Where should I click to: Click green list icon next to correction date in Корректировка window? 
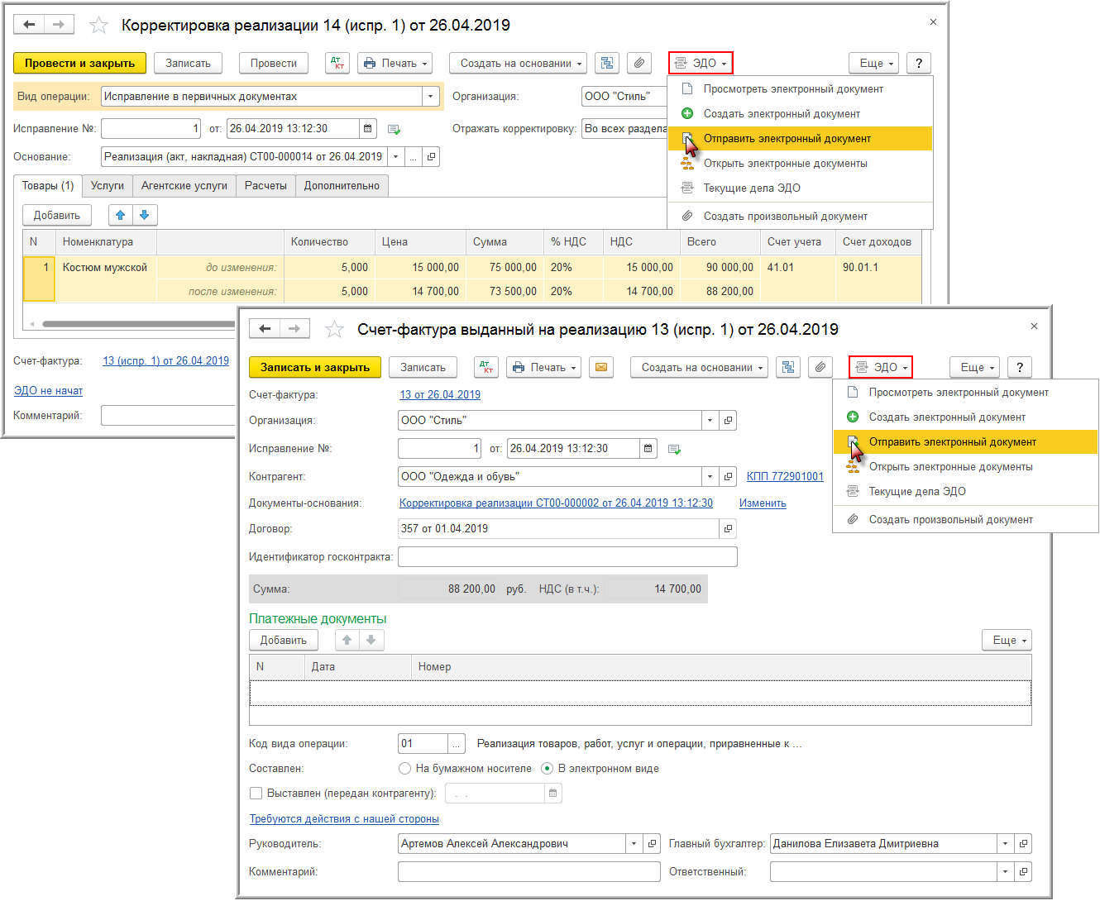394,130
